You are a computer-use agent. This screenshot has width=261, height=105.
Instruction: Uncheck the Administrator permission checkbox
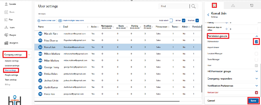click(256, 42)
